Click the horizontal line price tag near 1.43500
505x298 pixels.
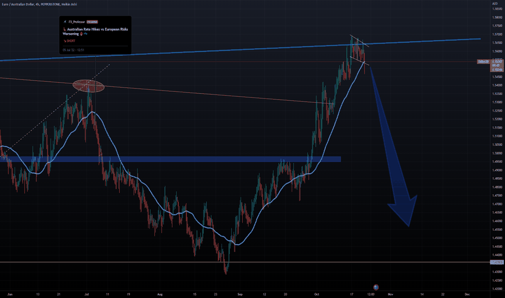497,263
